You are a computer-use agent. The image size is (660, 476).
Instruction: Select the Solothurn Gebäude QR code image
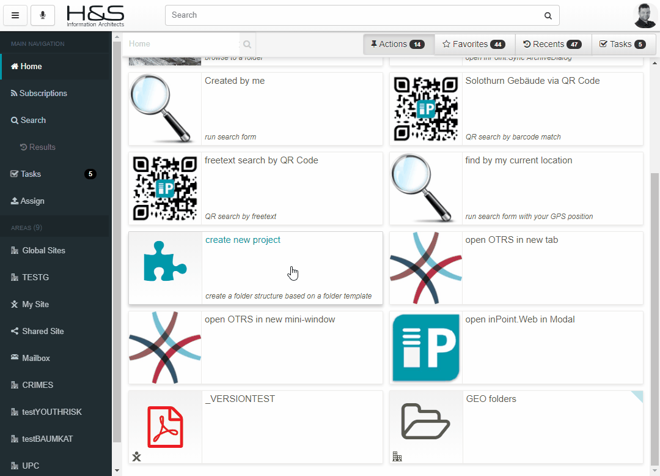(x=426, y=109)
